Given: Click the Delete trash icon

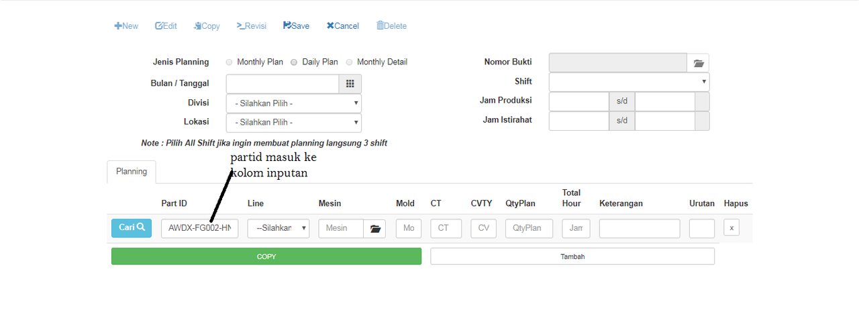Looking at the screenshot, I should 380,26.
